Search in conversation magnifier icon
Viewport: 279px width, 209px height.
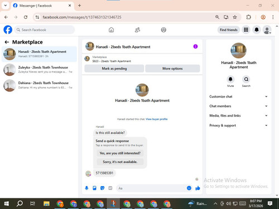pyautogui.click(x=246, y=79)
